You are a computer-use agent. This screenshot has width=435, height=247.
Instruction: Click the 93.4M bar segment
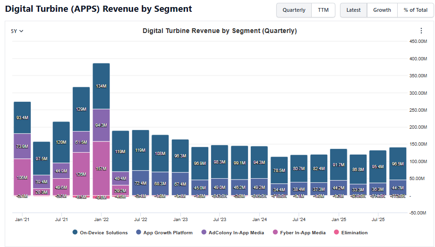coord(22,118)
